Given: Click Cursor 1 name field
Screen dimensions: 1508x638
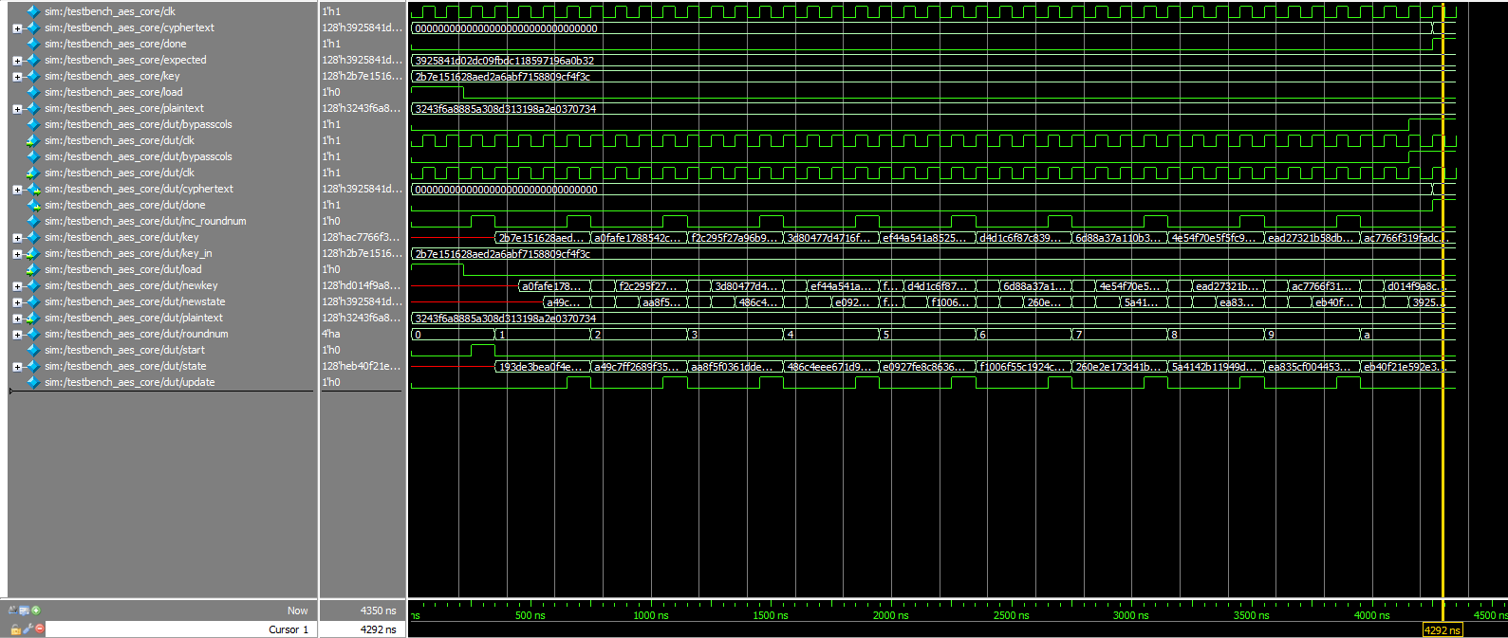Looking at the screenshot, I should point(180,629).
